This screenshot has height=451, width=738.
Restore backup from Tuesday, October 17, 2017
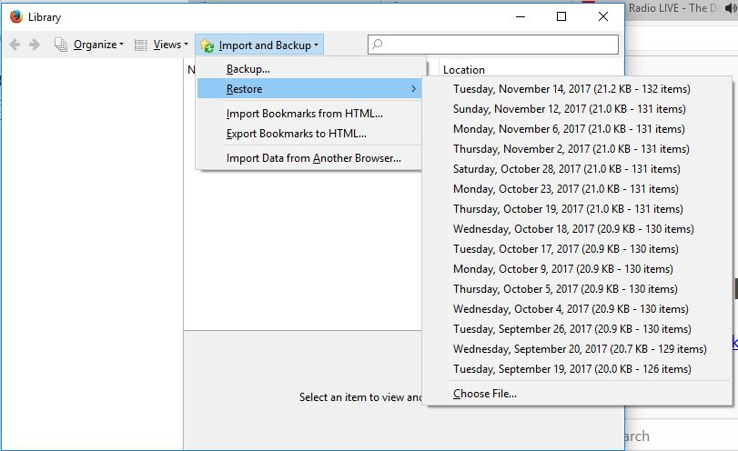[578, 249]
